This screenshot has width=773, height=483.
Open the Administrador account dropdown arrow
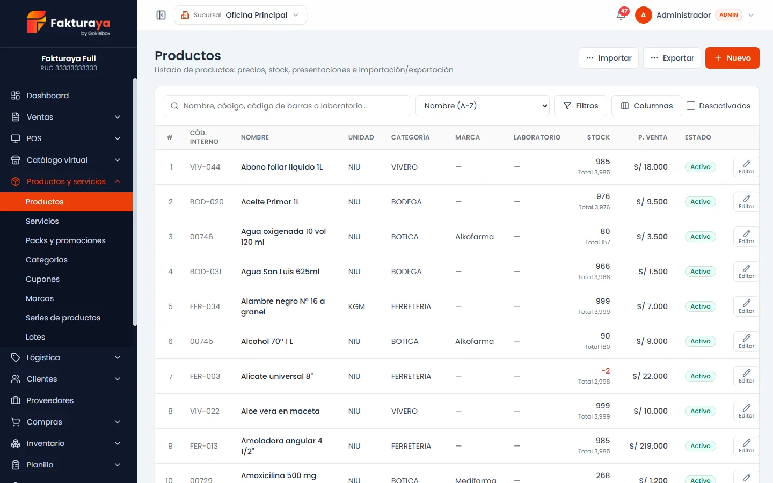click(751, 15)
